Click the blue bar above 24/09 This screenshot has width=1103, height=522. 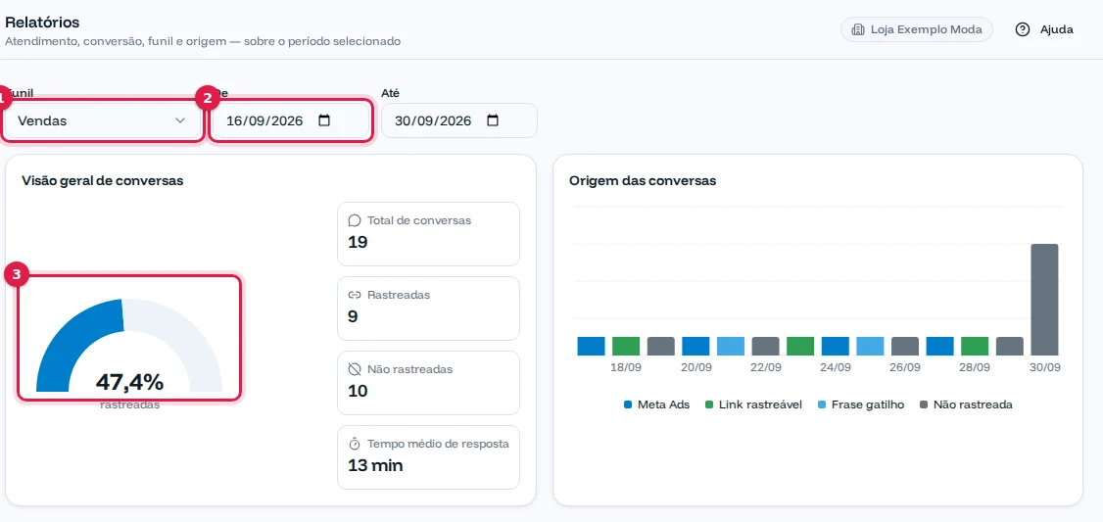click(836, 346)
